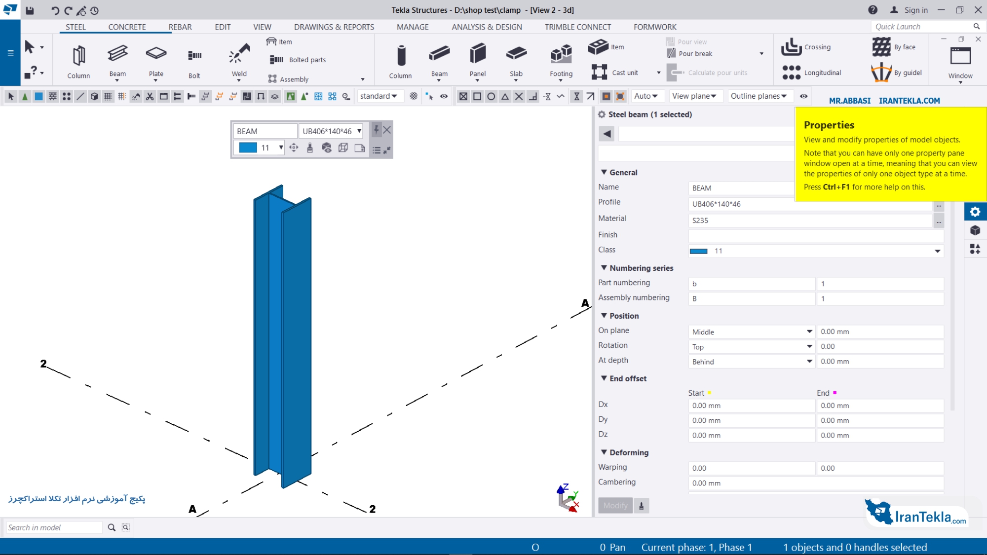Pin the contextual toolbar

[x=376, y=130]
